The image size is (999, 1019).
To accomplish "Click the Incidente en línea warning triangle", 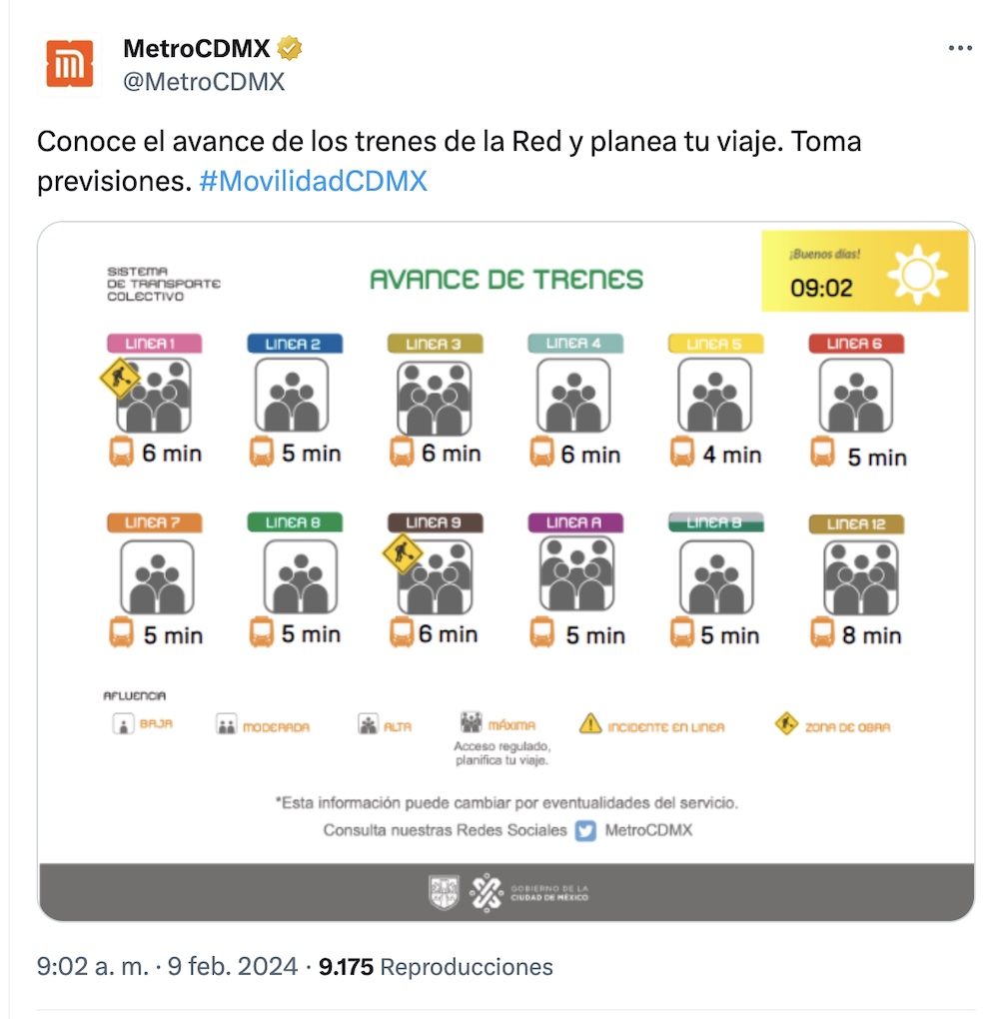I will tap(590, 724).
